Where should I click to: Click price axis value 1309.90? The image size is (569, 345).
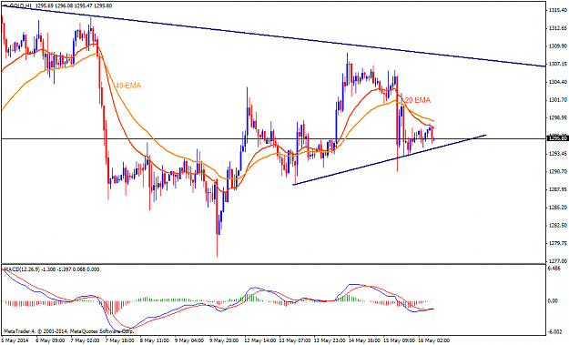(x=558, y=46)
